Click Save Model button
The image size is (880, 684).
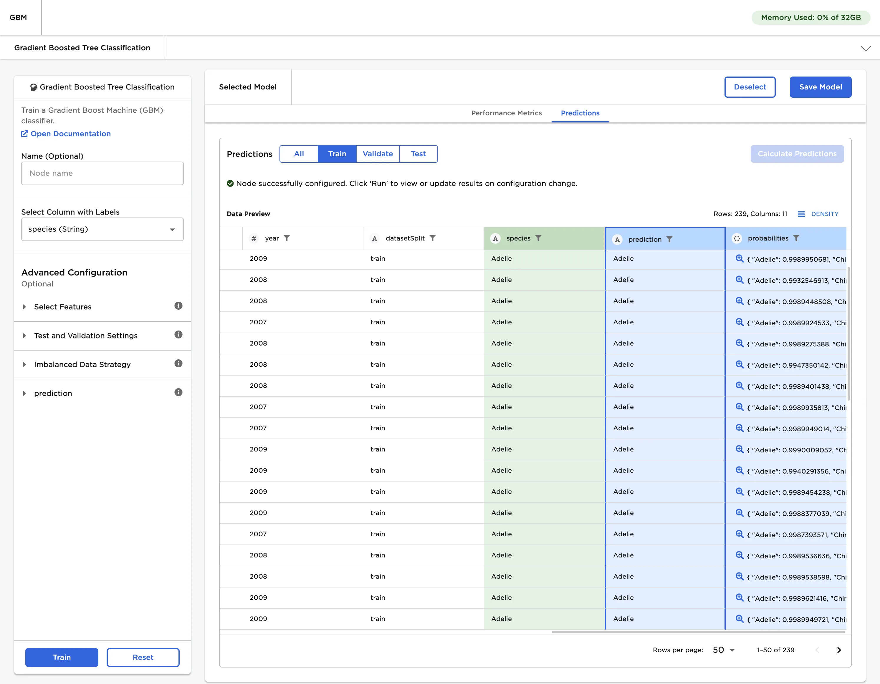[821, 87]
